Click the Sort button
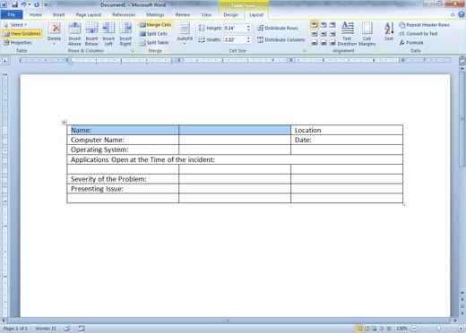Screen dimensions: 466x333 389,31
